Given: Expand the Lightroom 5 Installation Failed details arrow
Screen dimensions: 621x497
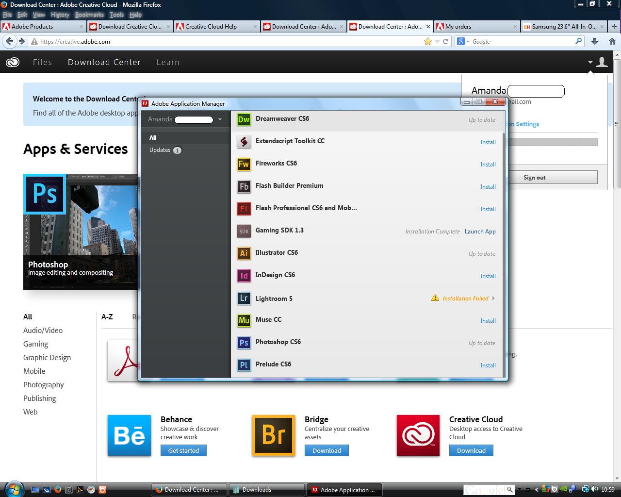Looking at the screenshot, I should [493, 298].
